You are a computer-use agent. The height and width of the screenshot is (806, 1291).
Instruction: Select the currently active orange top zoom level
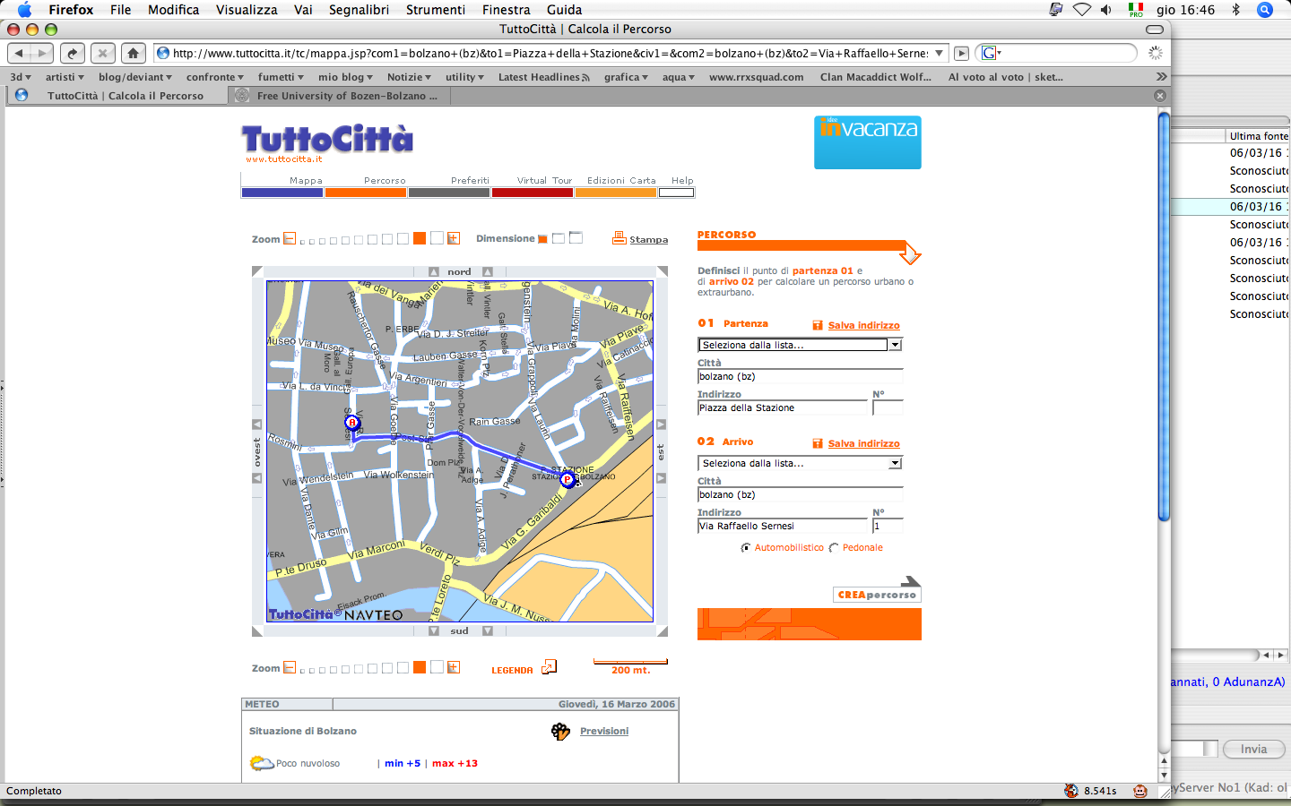pos(420,238)
